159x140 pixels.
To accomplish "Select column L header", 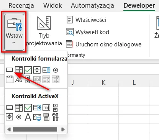I will click(x=134, y=83).
